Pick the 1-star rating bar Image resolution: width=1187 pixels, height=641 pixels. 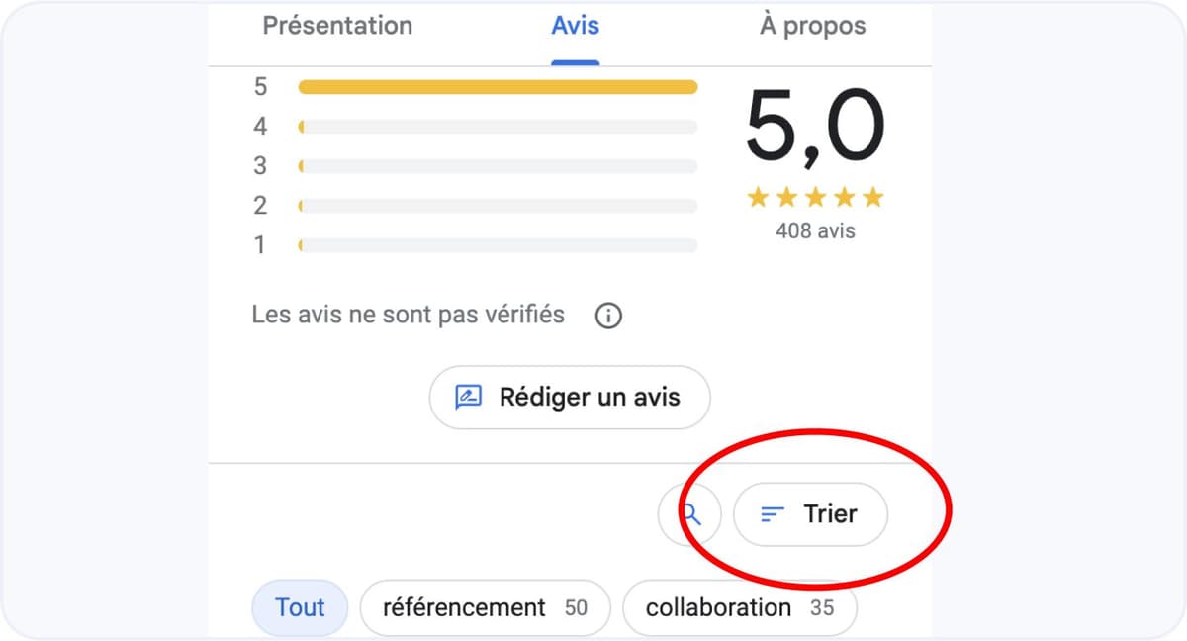click(498, 245)
